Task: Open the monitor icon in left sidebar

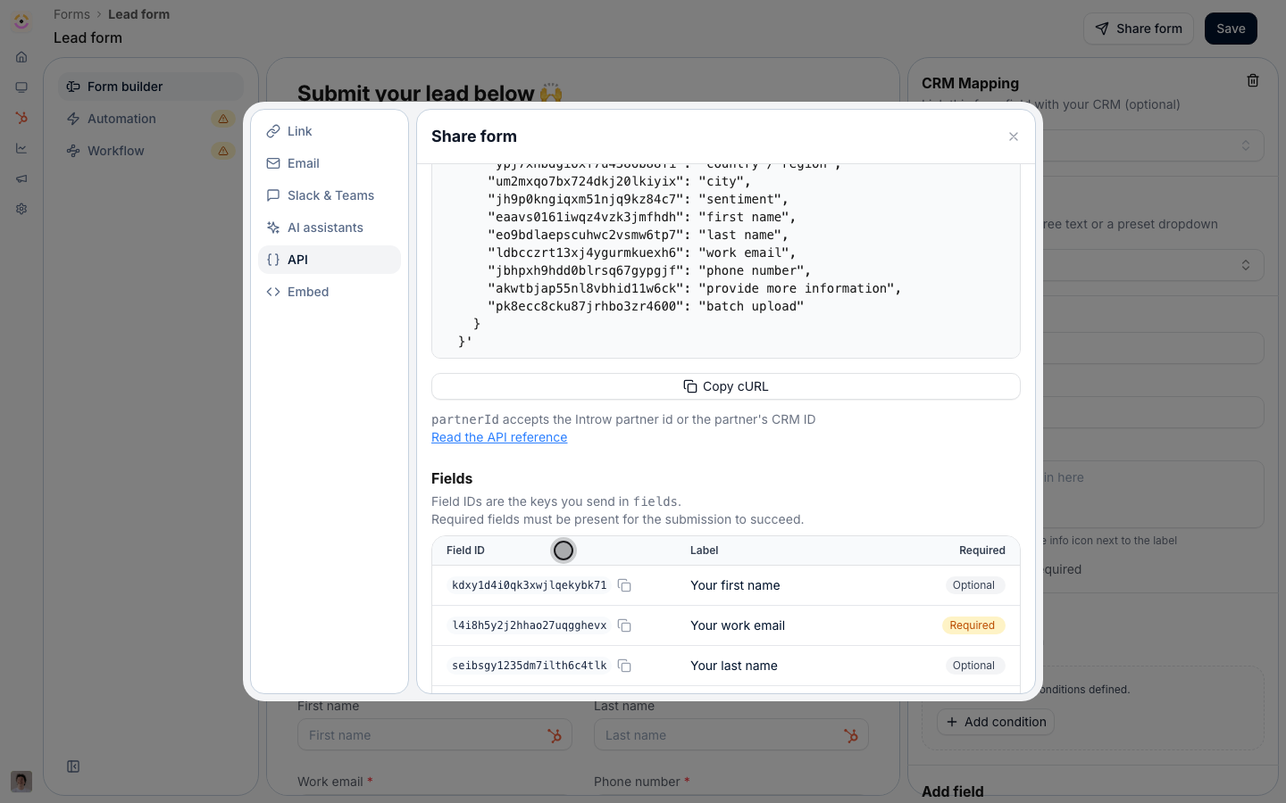Action: click(21, 87)
